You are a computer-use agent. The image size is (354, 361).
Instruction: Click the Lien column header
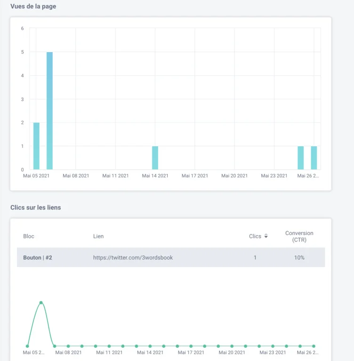[98, 236]
